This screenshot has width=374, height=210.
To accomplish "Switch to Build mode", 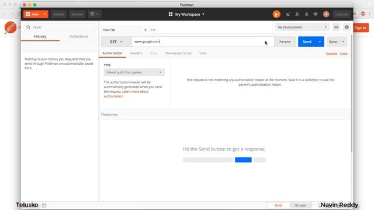I will pyautogui.click(x=278, y=205).
